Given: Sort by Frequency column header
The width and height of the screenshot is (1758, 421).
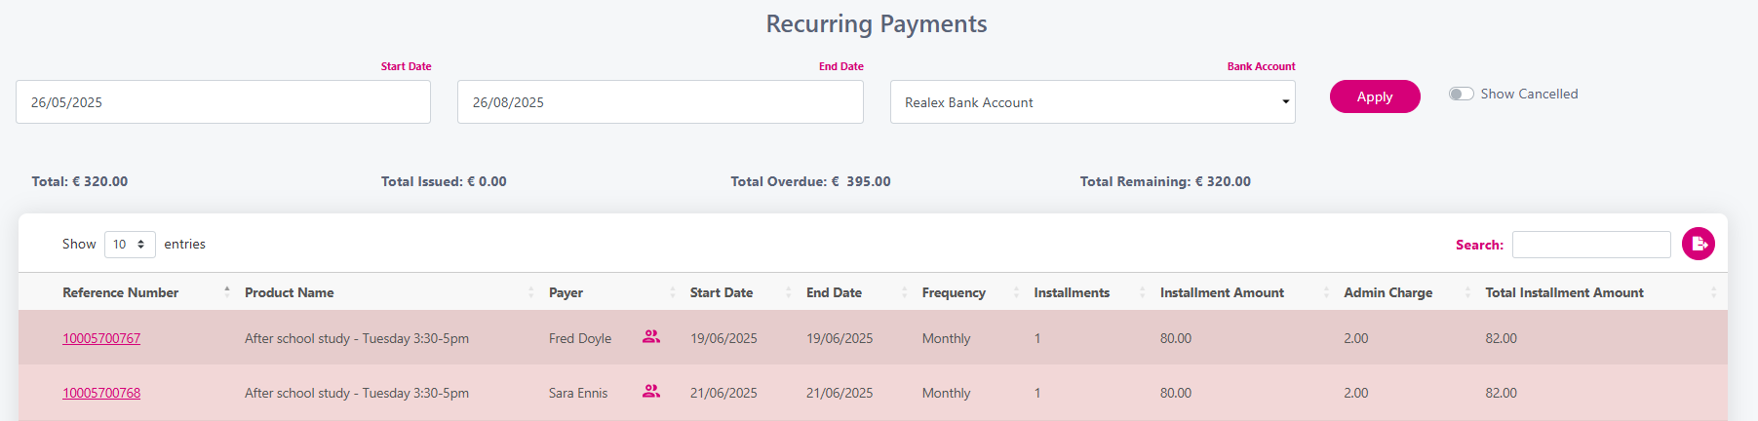Looking at the screenshot, I should (x=954, y=292).
